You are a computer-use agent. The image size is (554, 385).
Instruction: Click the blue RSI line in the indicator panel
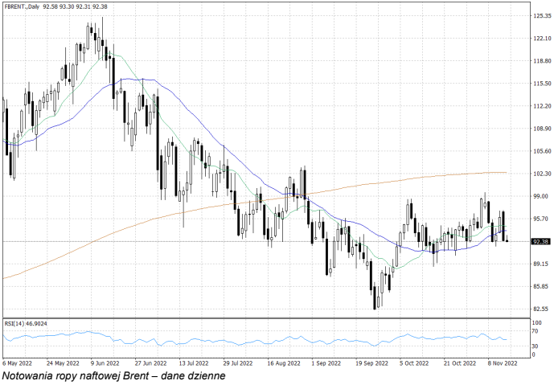[241, 338]
